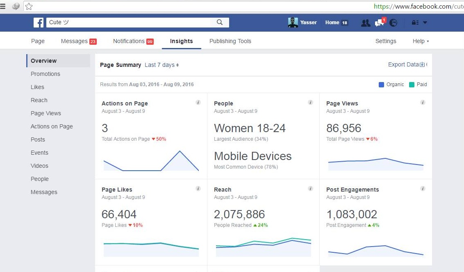Change the Last 7 days range dropdown
Viewport: 464px width, 272px height.
tap(161, 65)
